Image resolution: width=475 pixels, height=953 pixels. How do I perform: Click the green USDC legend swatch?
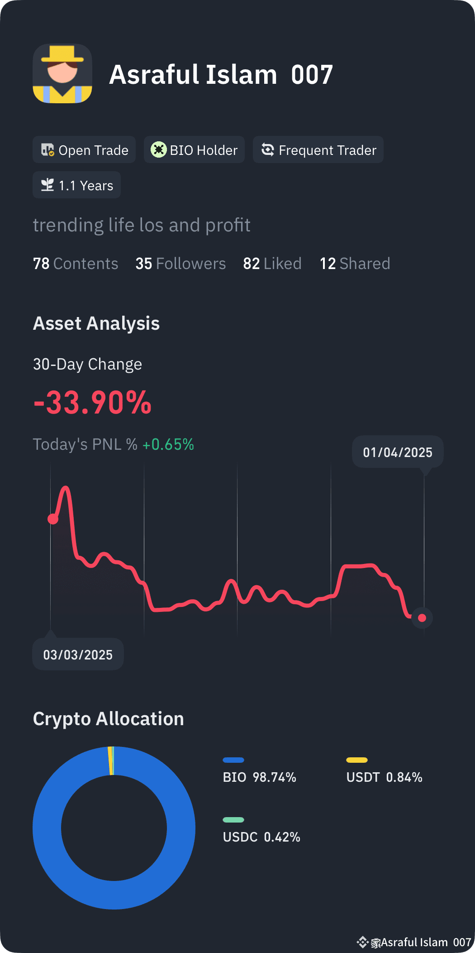click(x=233, y=820)
